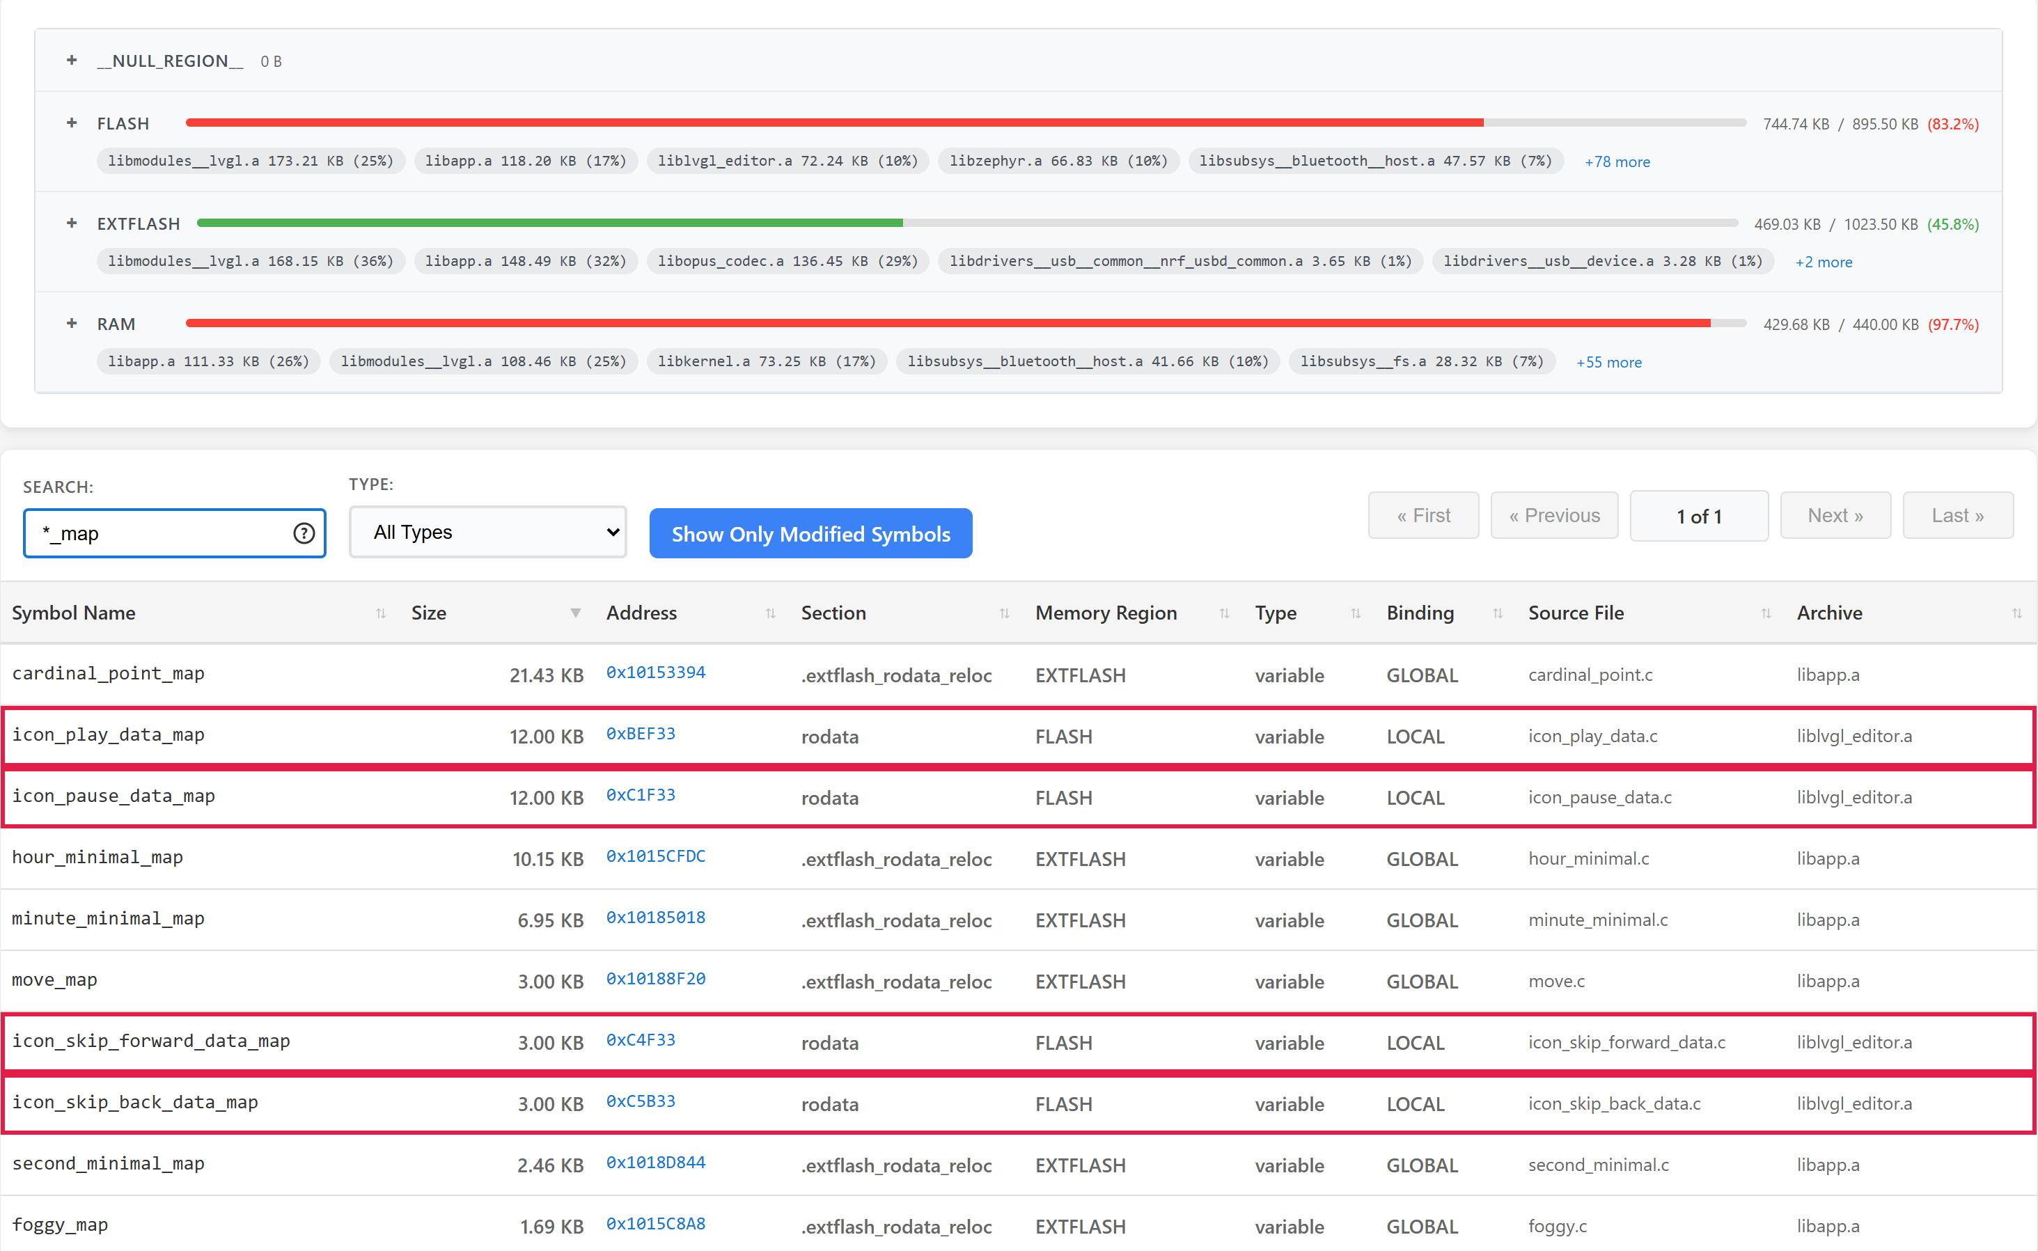Screen dimensions: 2038x1251
Task: Sort the Archive column
Action: click(x=2016, y=613)
